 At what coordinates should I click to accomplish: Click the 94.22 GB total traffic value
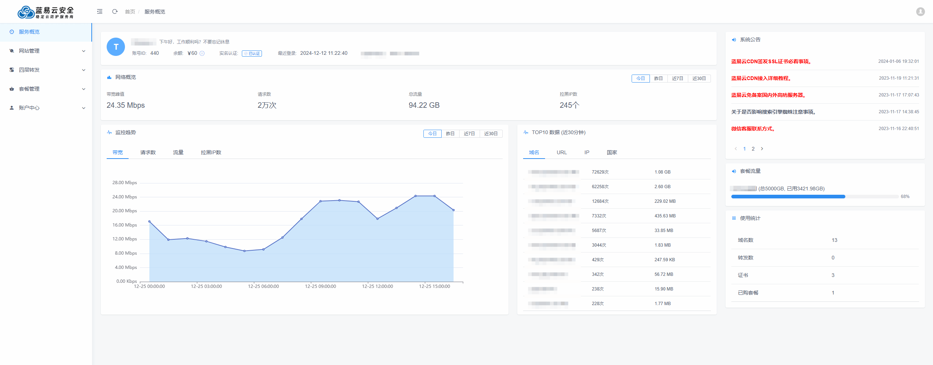424,105
